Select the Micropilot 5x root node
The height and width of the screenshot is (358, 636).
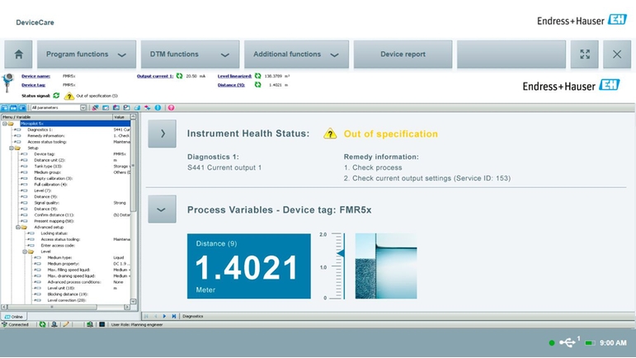pyautogui.click(x=75, y=123)
